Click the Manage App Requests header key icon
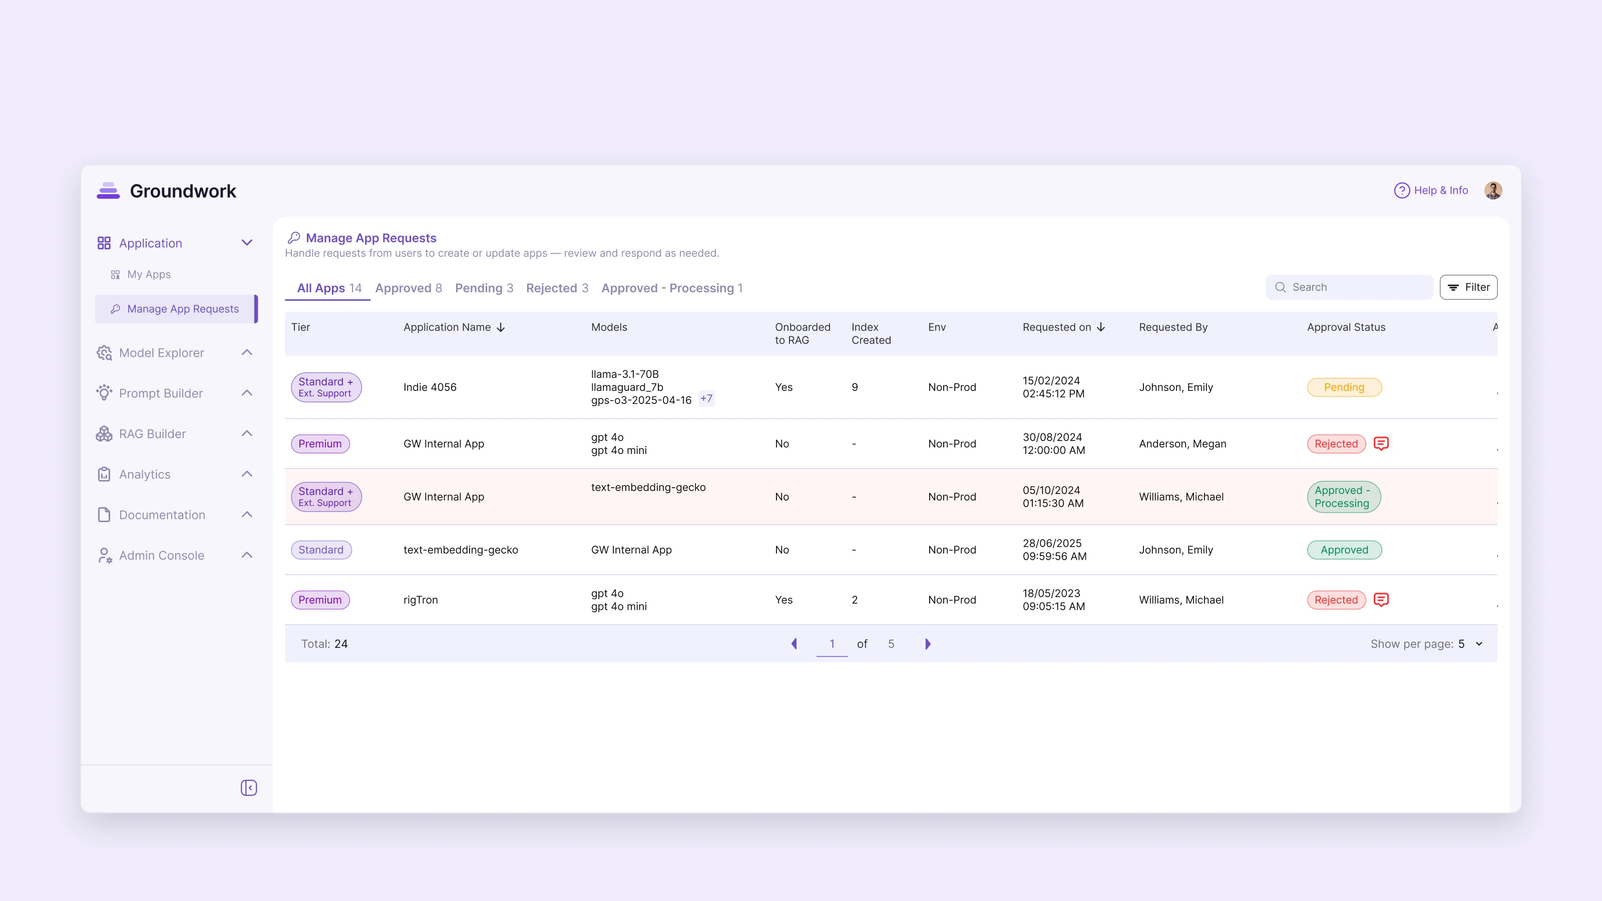The width and height of the screenshot is (1602, 901). click(x=294, y=238)
